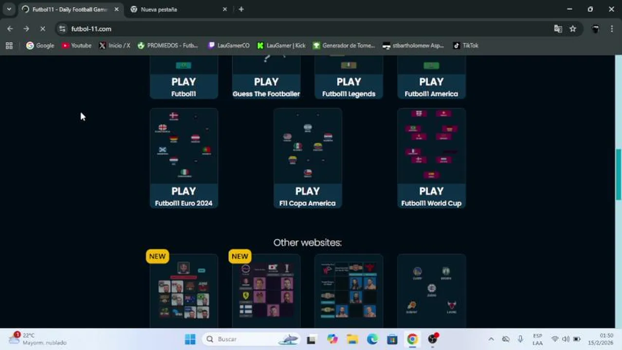
Task: Play the Futbol11 game
Action: tap(183, 87)
